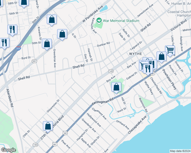Click the 29th St label
Screen dimensions: 191x153
(26, 134)
